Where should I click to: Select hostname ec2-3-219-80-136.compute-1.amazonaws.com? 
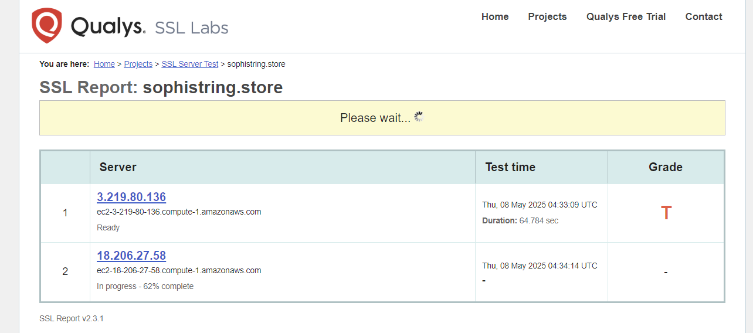(x=179, y=212)
